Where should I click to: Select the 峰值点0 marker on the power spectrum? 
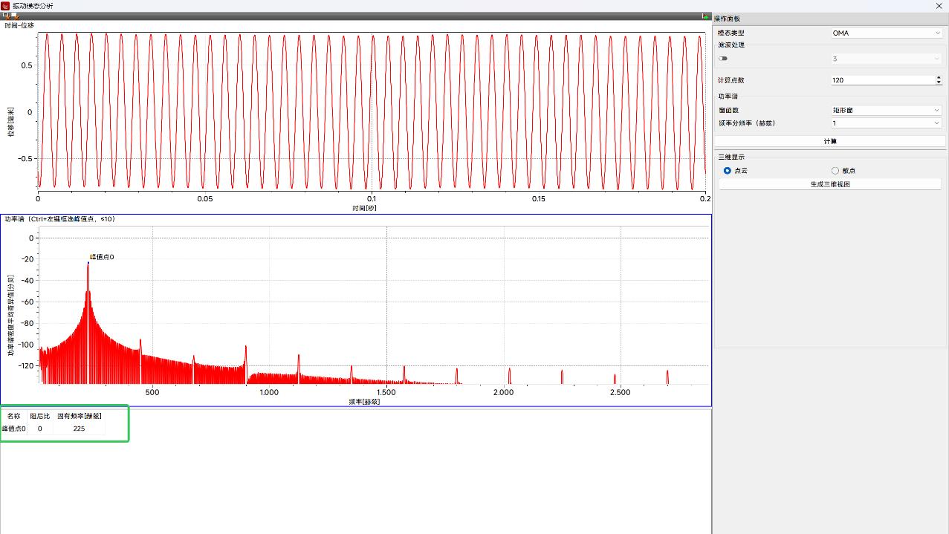(x=89, y=264)
